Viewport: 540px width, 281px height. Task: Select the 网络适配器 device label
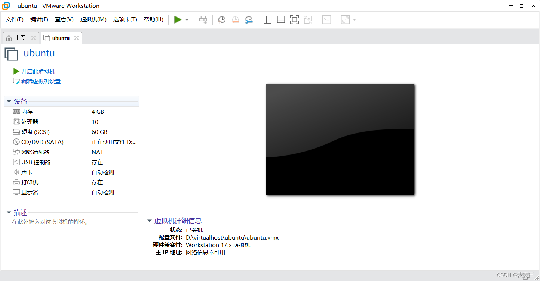[36, 152]
